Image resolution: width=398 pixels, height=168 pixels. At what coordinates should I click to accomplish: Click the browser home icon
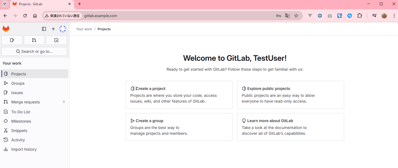point(35,16)
